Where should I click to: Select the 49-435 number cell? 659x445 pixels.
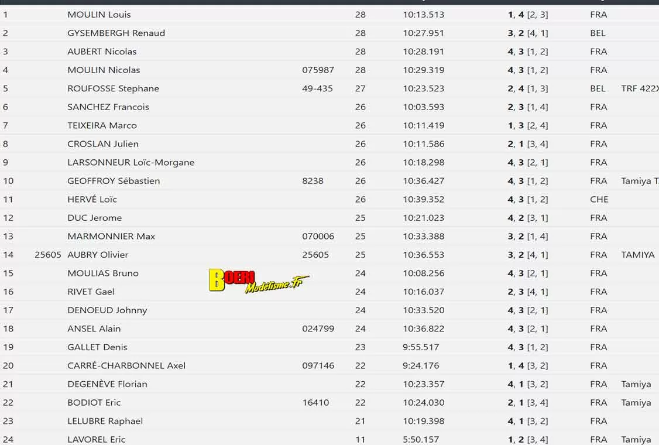click(x=317, y=89)
